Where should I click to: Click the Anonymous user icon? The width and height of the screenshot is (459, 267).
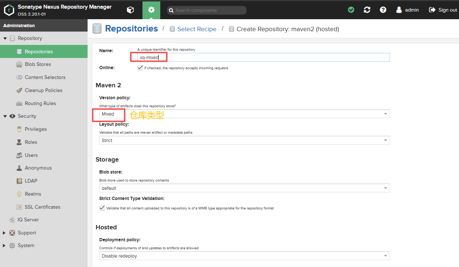pyautogui.click(x=19, y=168)
